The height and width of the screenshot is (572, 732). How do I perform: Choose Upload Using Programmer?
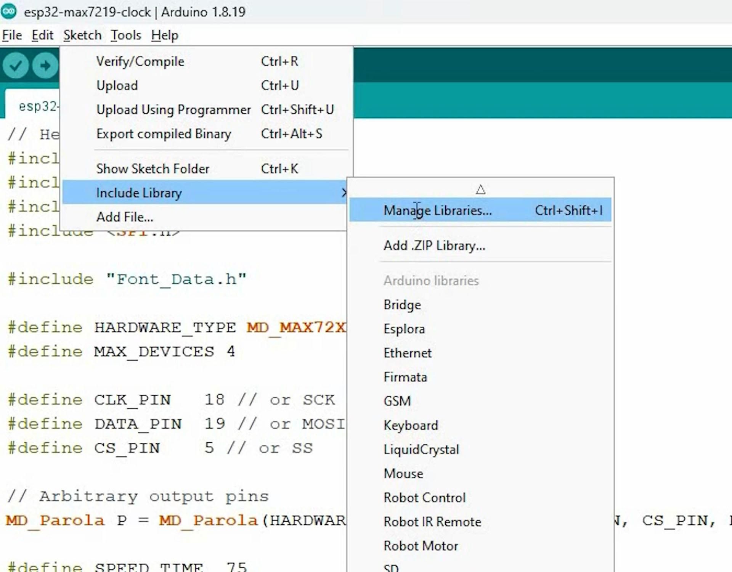pos(206,110)
